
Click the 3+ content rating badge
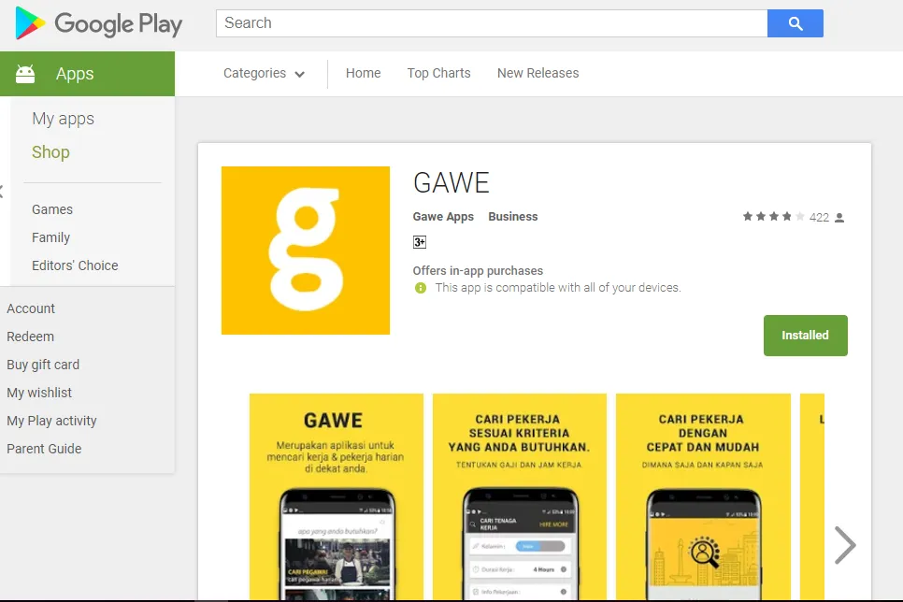point(420,242)
